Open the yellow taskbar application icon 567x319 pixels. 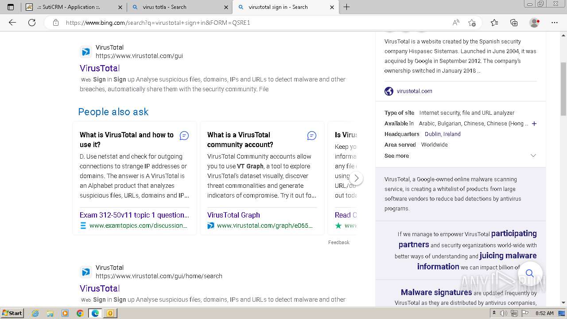click(110, 313)
